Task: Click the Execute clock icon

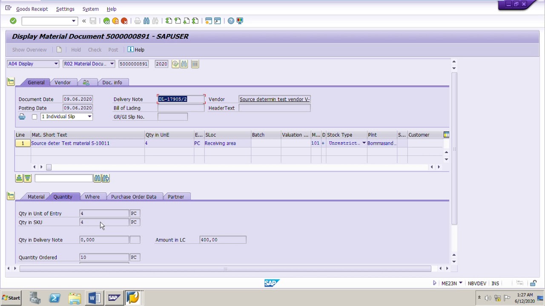Action: (x=175, y=64)
